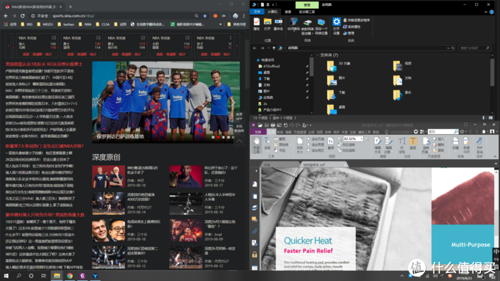The image size is (500, 281).
Task: Click the Snapshot (截图) tool in PDF ribbon
Action: coord(279,139)
